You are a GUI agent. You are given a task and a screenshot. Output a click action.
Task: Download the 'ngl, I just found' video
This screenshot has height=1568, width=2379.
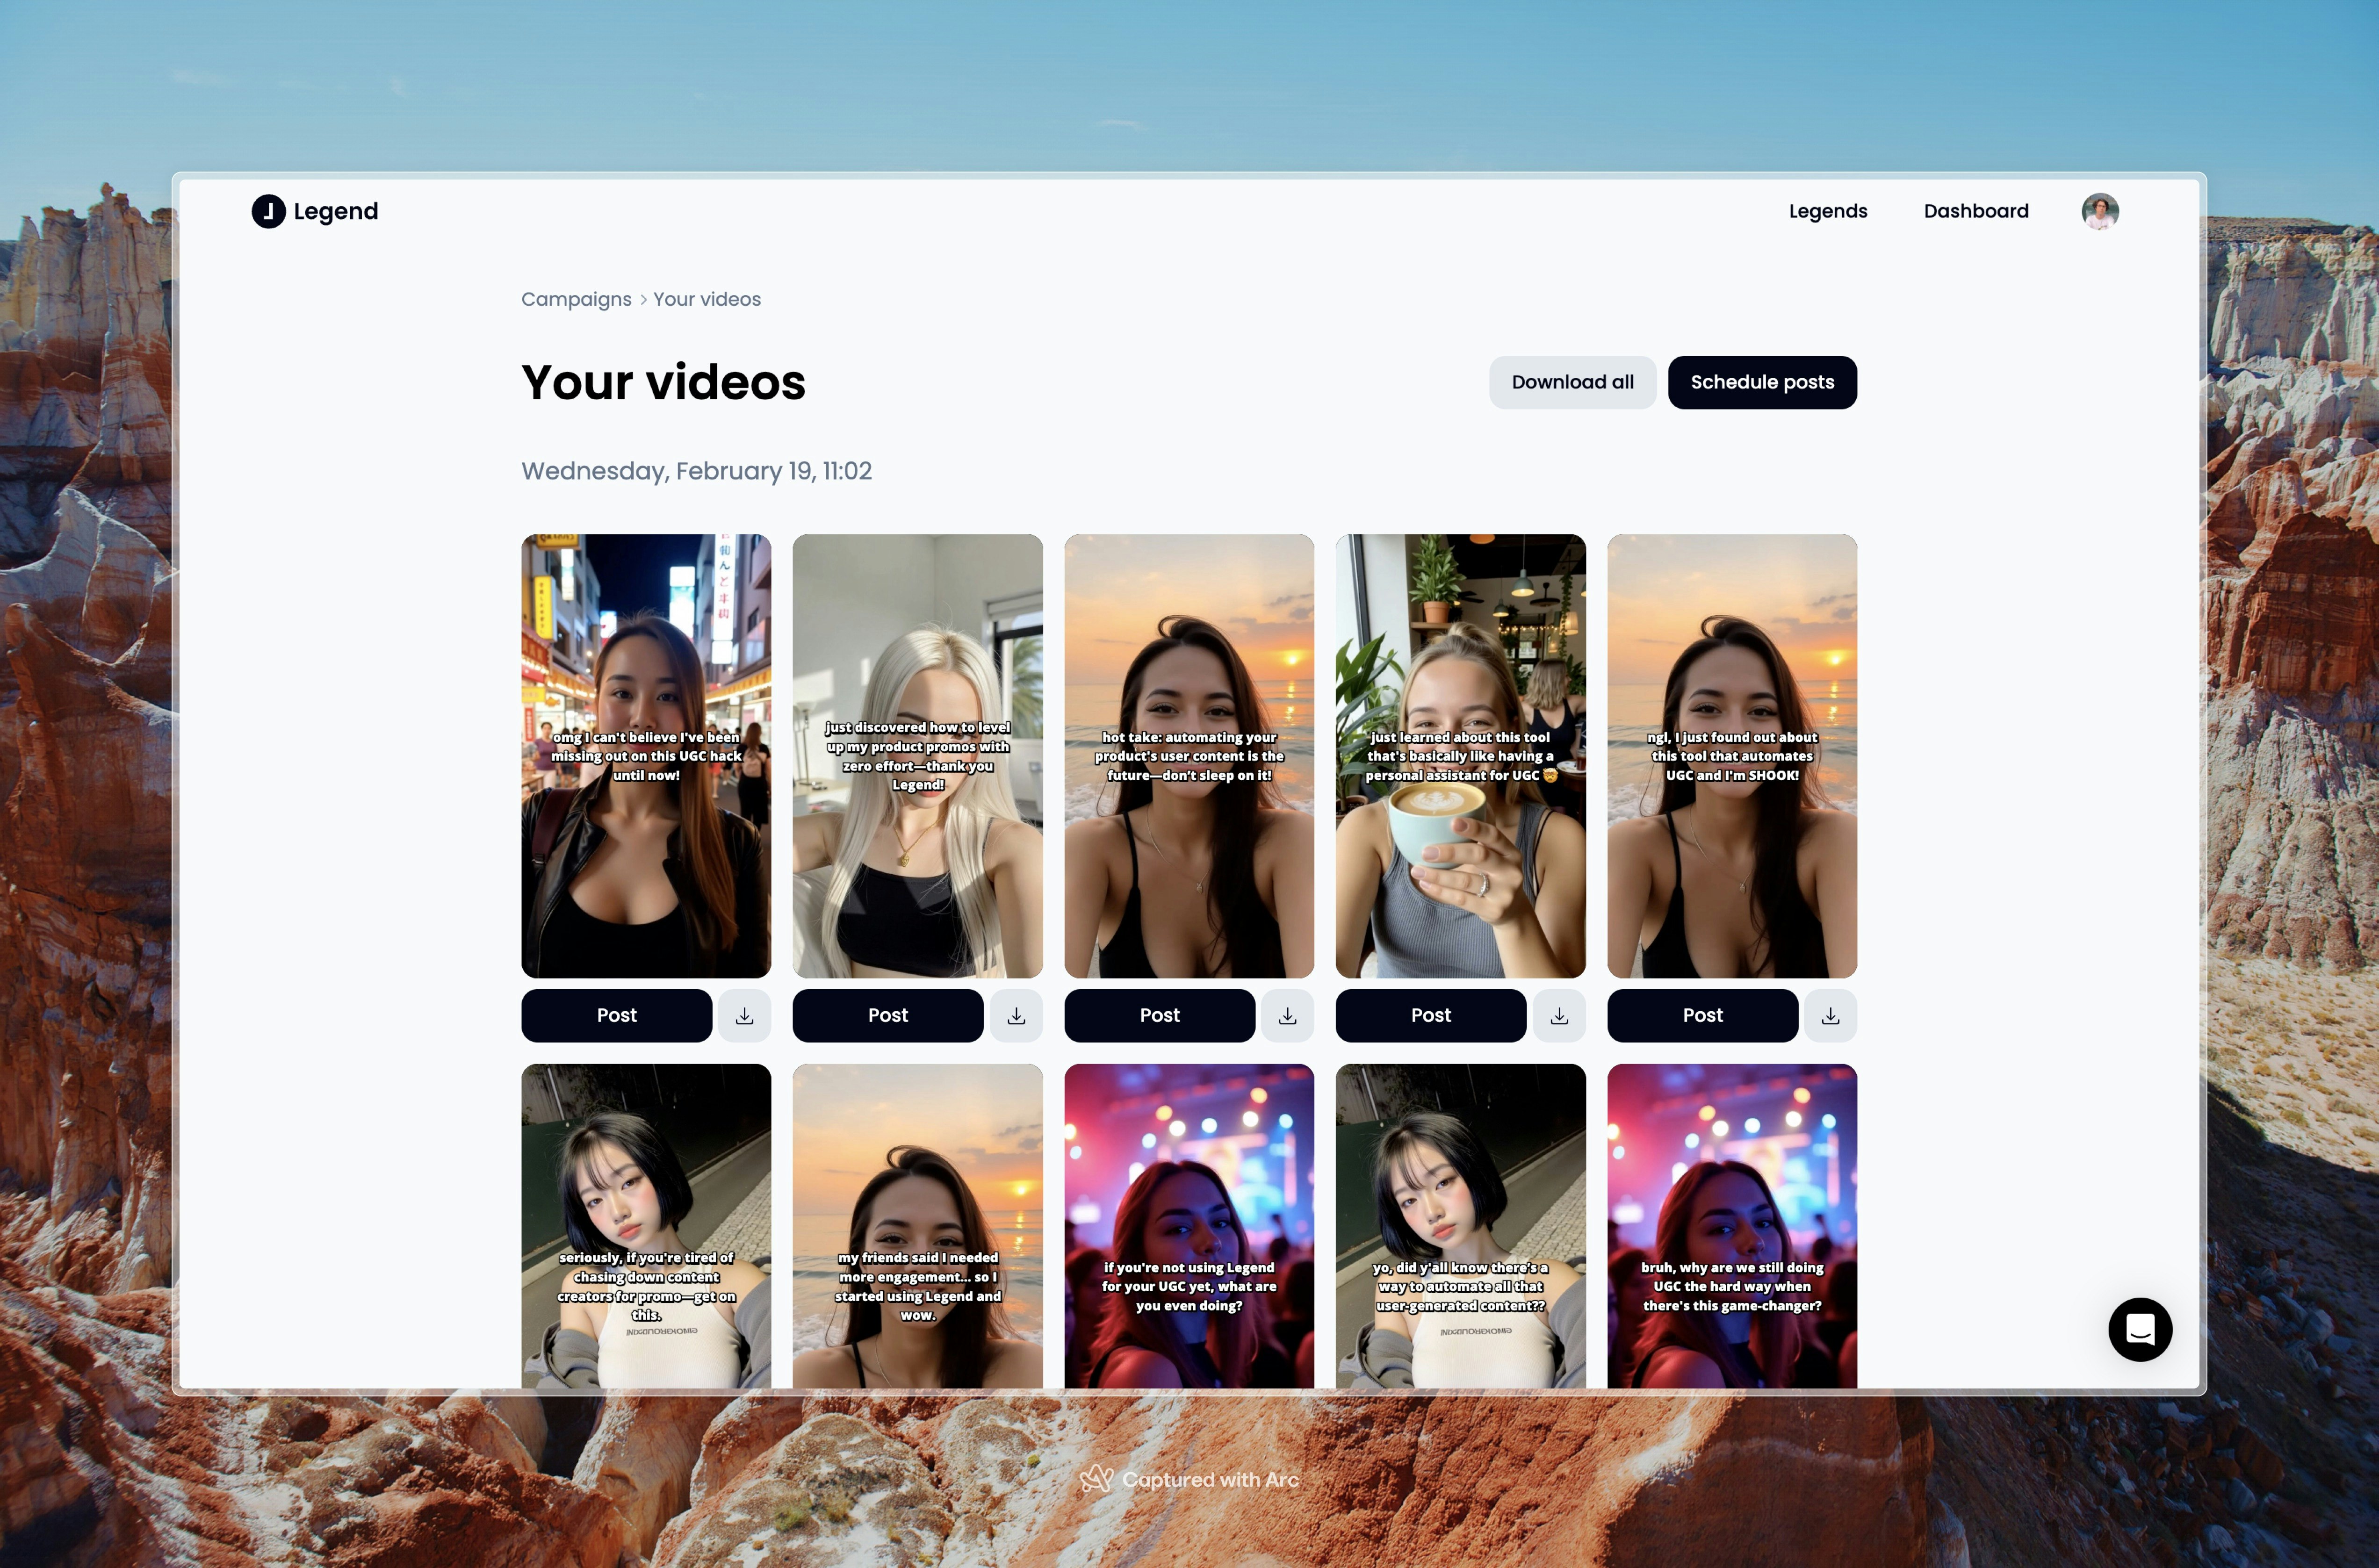pos(1830,1015)
